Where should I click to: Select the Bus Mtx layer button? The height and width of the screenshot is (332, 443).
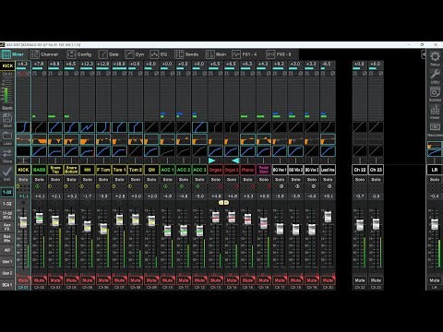[x=7, y=239]
